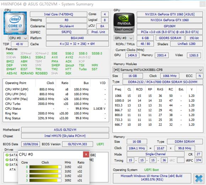Click the third SATA drive status icon

pyautogui.click(x=7, y=164)
